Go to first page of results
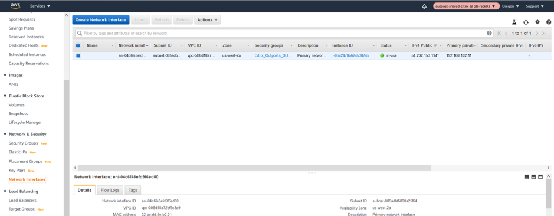This screenshot has height=216, width=554. (499, 33)
